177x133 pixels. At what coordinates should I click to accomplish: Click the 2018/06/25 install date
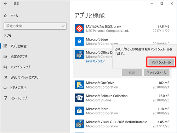161,100
